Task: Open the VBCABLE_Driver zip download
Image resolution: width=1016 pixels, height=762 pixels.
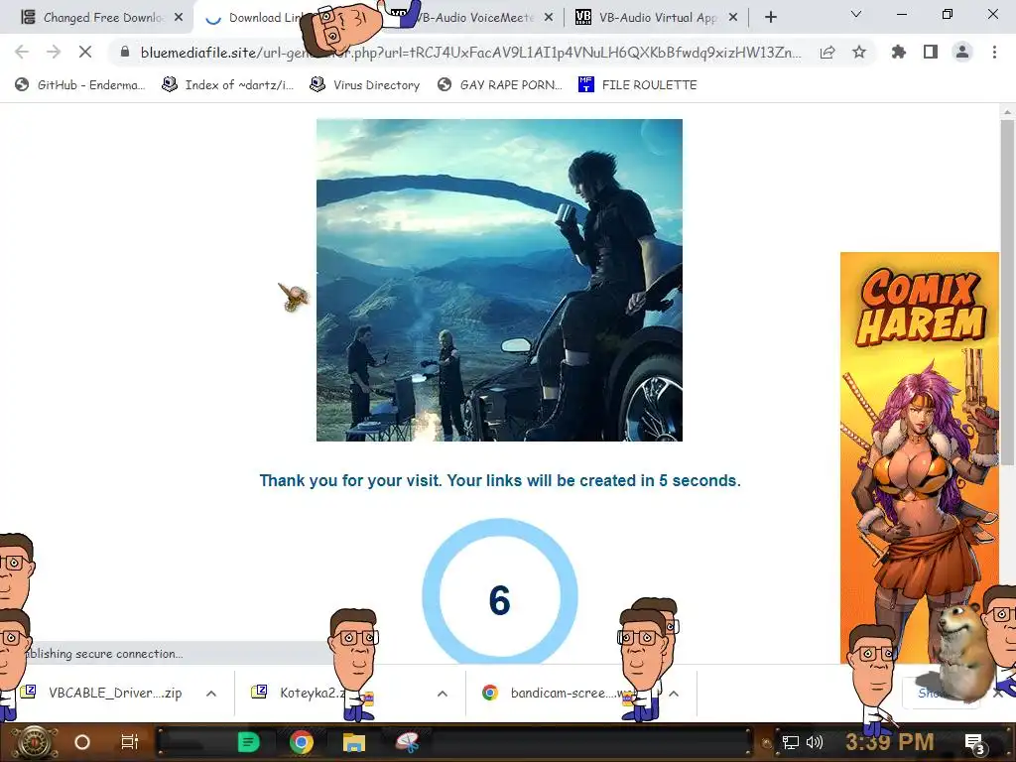Action: pos(102,693)
